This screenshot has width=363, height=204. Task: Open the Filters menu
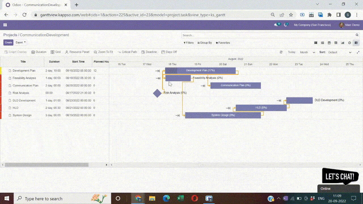188,43
